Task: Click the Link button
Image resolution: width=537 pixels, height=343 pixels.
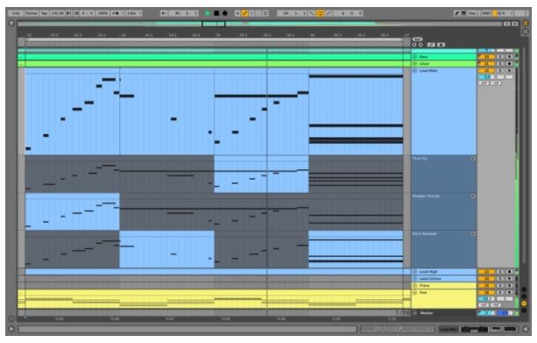Action: click(x=16, y=13)
